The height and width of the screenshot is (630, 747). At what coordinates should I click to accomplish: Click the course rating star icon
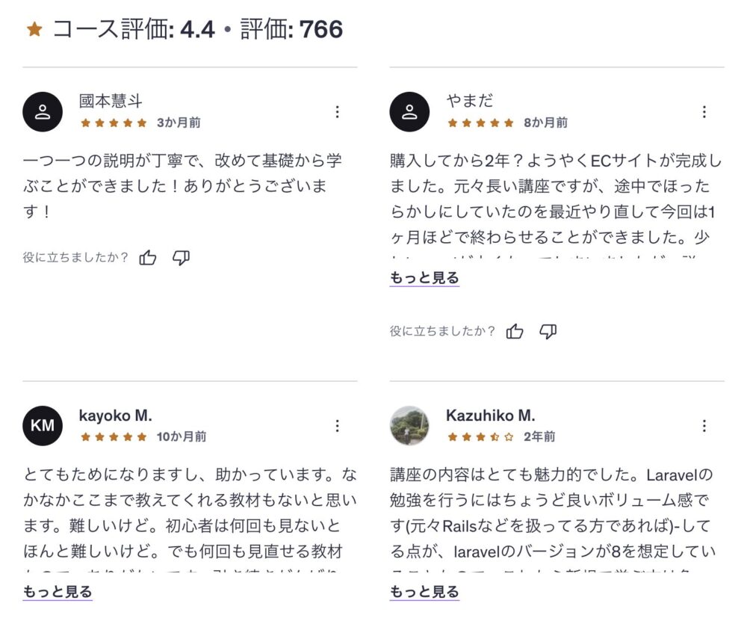pyautogui.click(x=34, y=30)
